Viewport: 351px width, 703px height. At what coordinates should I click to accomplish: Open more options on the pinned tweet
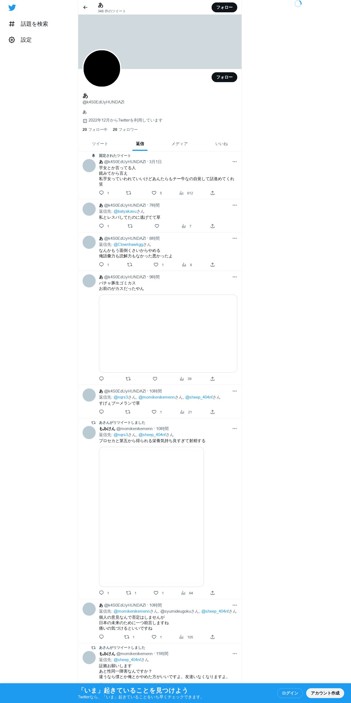point(235,162)
